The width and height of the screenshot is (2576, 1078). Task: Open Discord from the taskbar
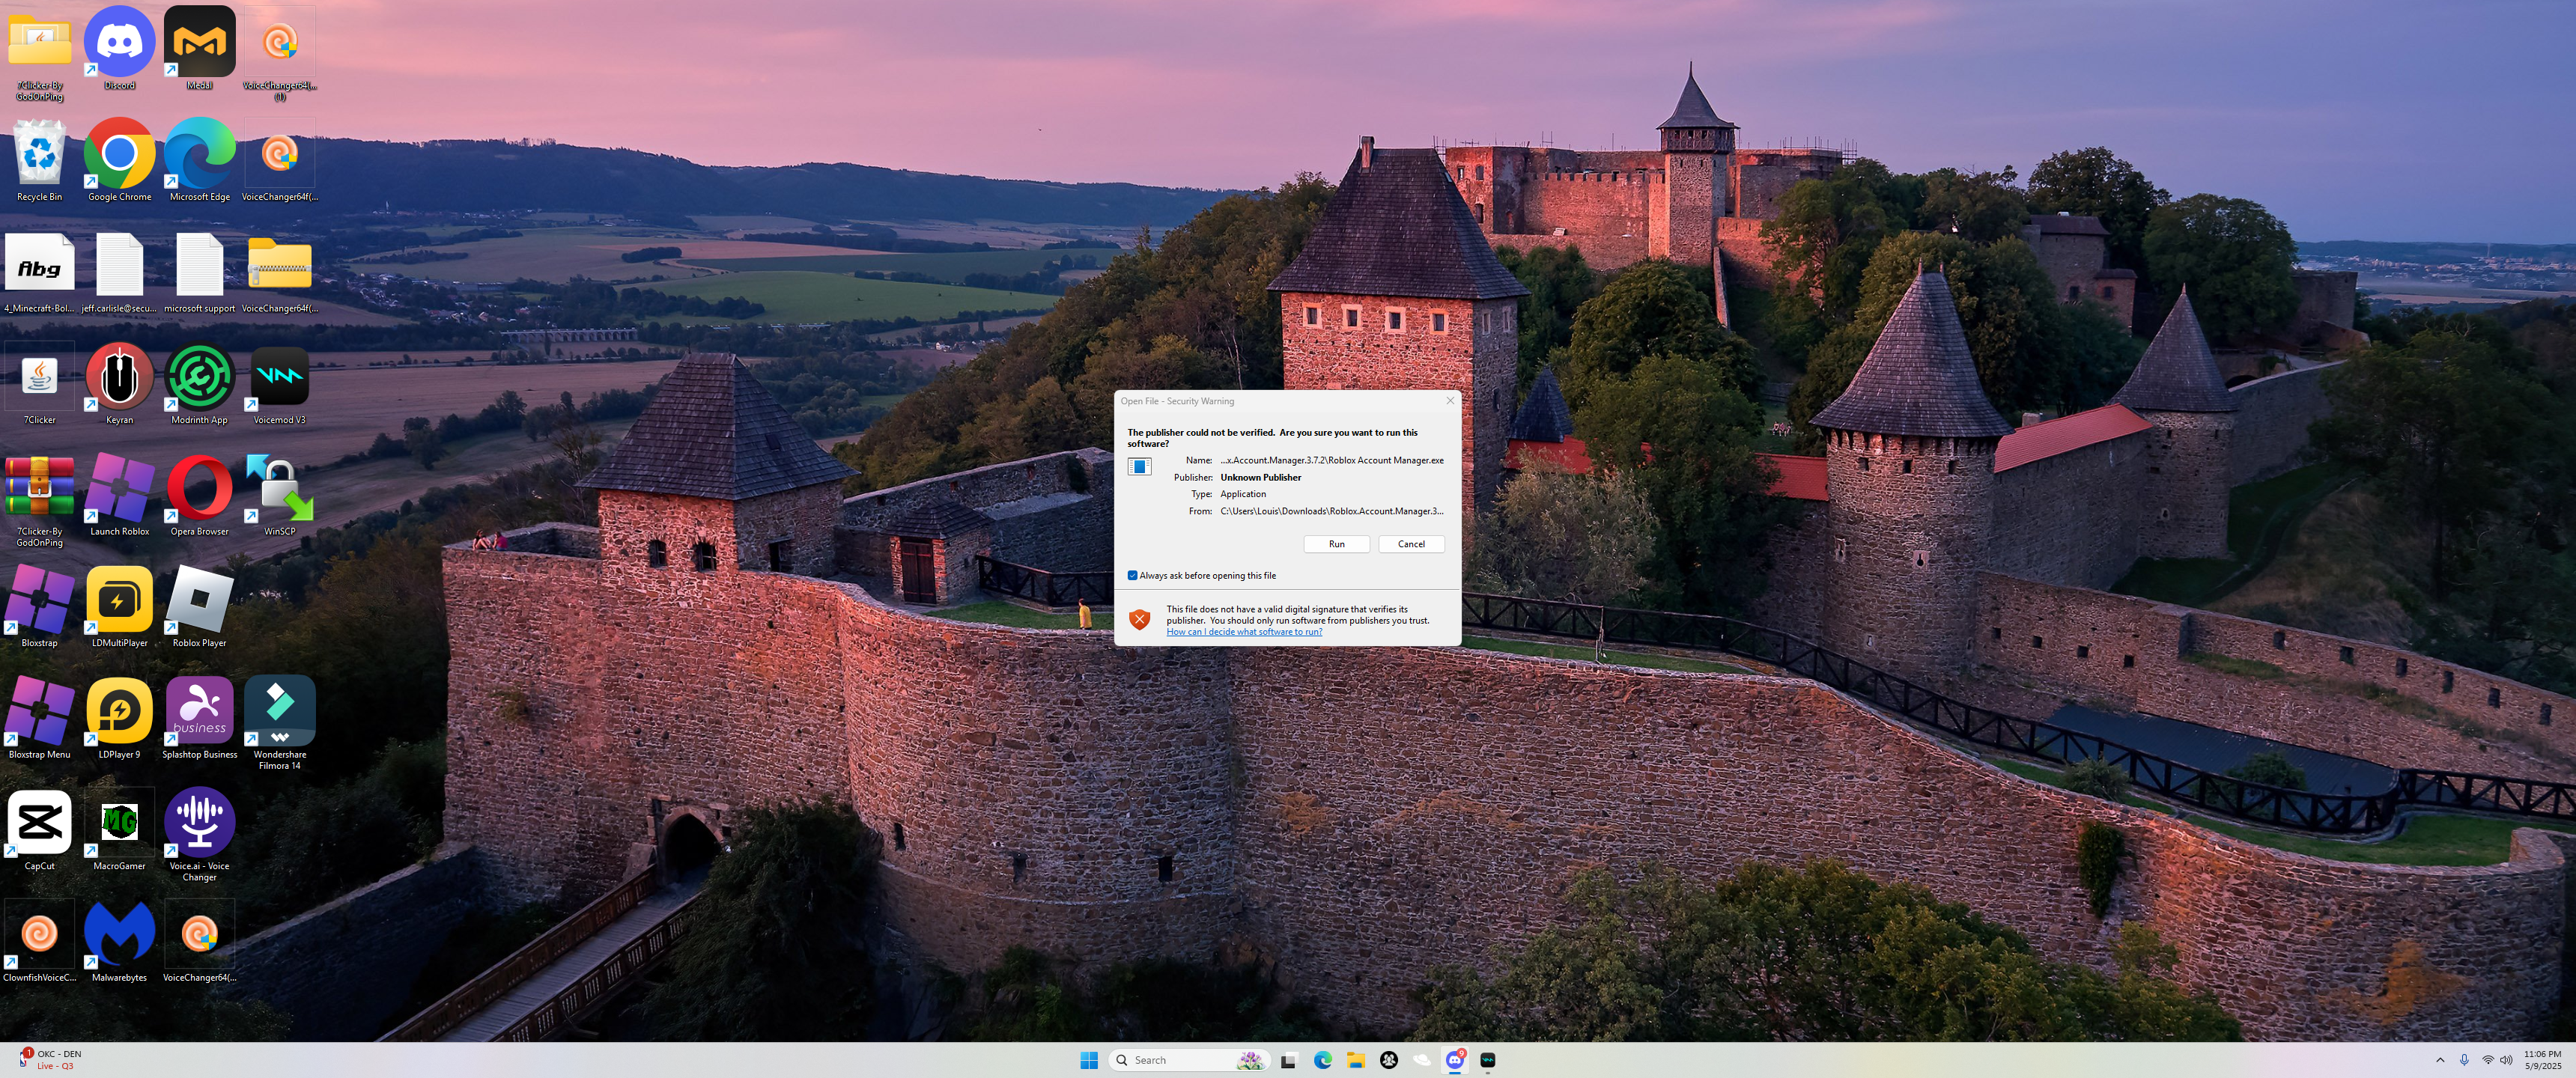[1454, 1060]
